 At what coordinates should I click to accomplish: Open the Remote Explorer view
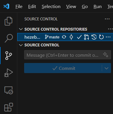(9, 90)
